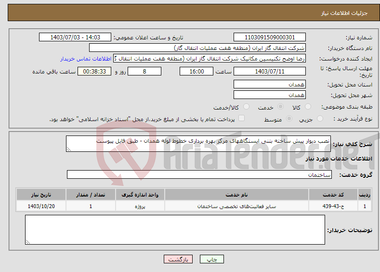Click the deadline date field 1403/07/11

(270, 71)
